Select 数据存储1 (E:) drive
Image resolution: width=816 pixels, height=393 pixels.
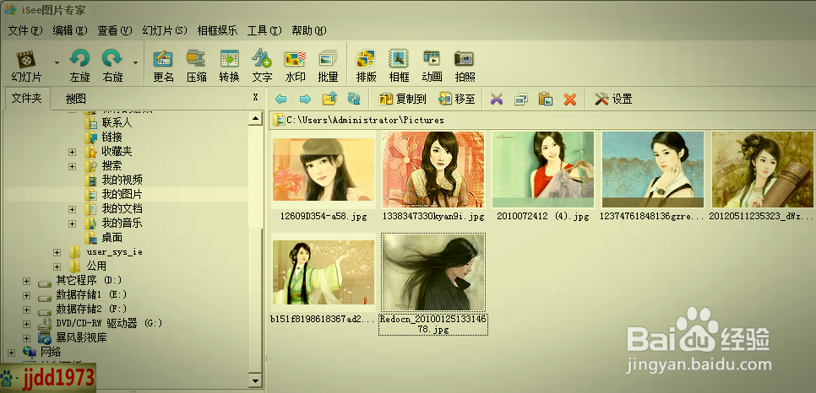coord(90,295)
